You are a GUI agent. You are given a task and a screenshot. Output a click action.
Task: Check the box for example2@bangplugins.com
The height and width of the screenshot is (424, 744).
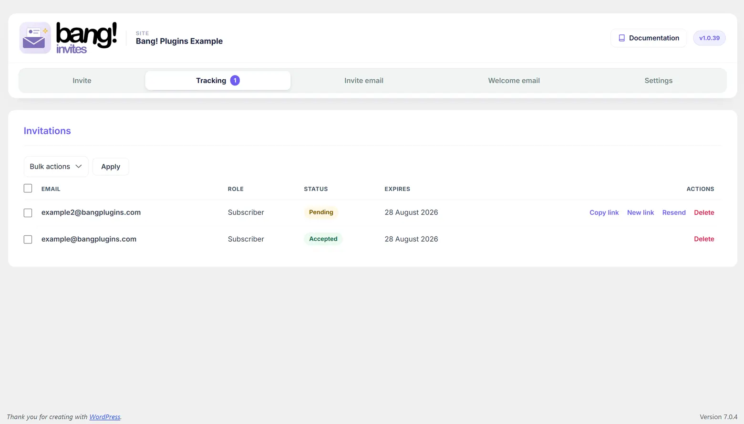point(28,213)
